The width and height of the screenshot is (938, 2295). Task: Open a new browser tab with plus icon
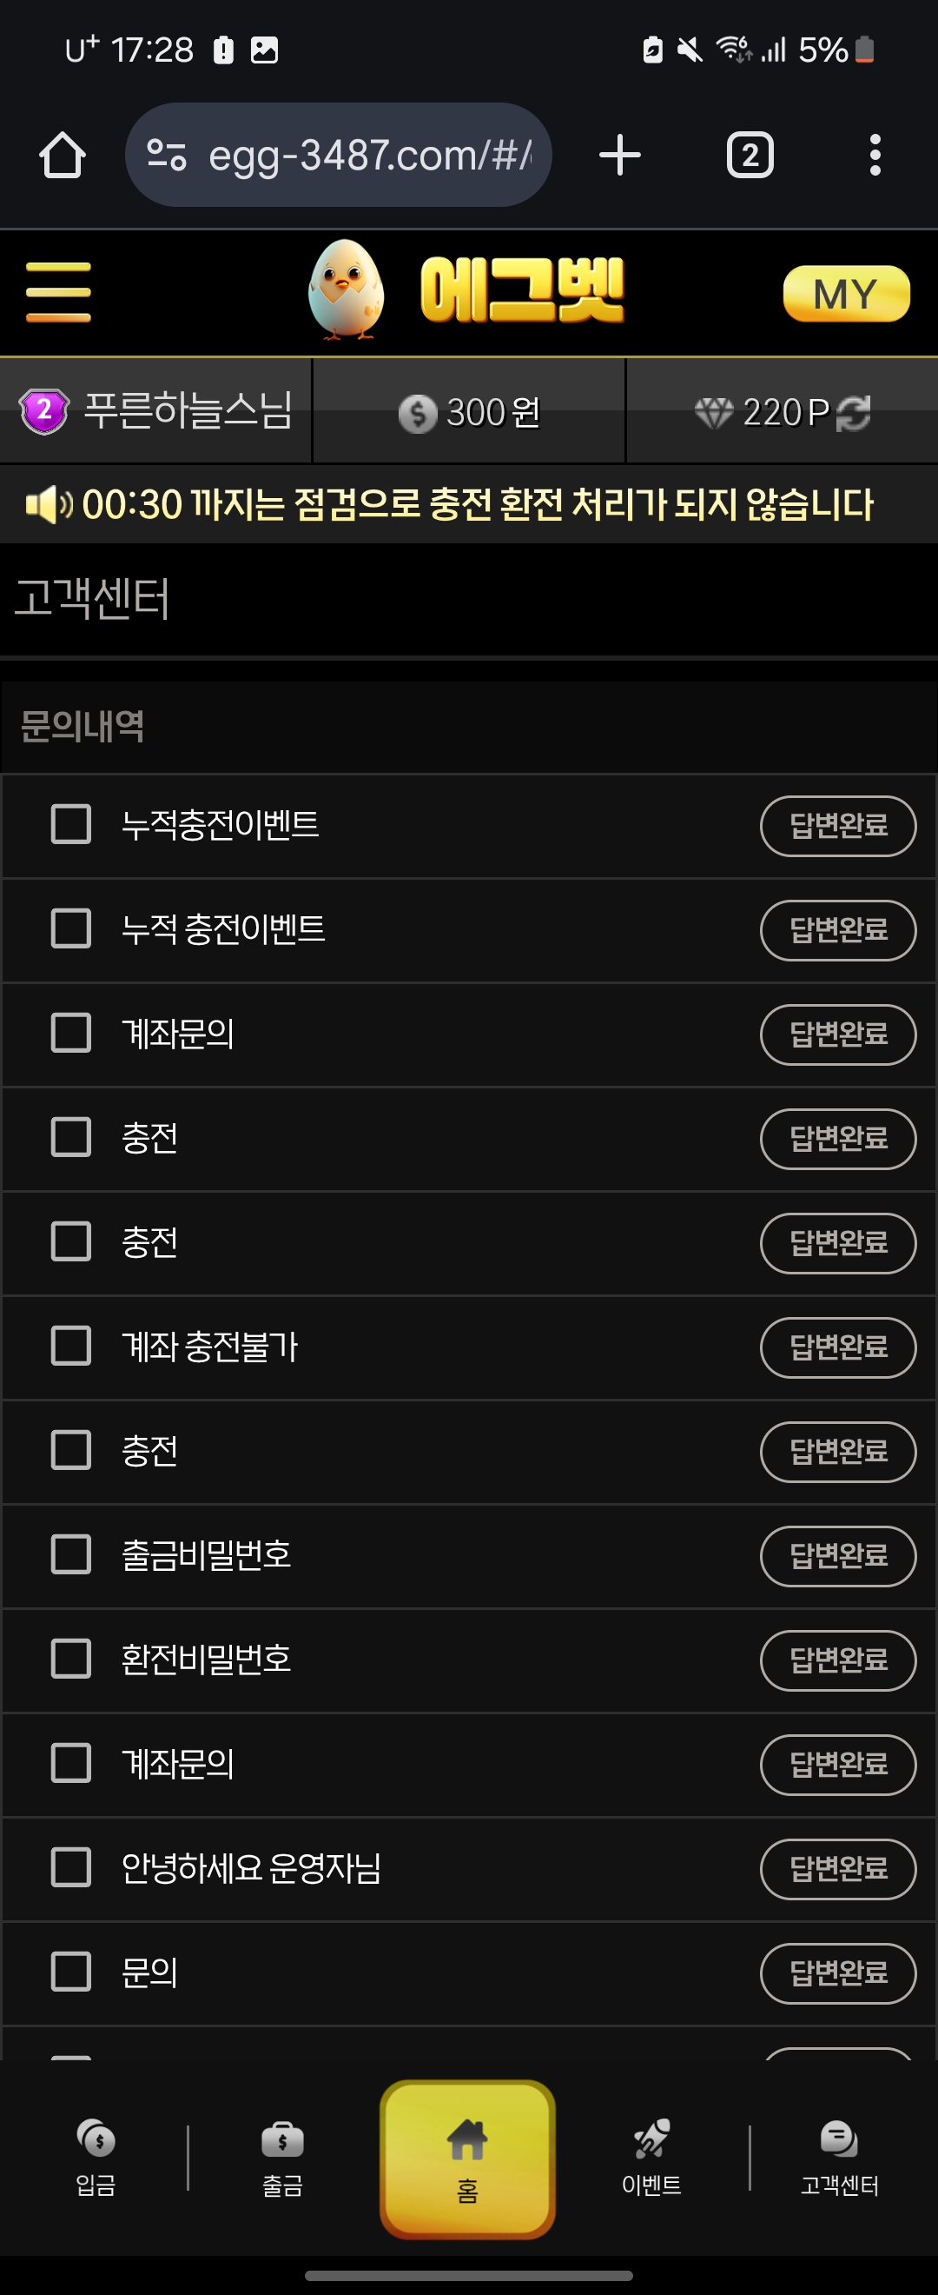620,155
